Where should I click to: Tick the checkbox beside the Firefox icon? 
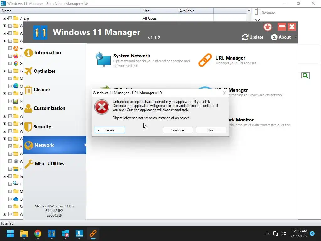10,56
